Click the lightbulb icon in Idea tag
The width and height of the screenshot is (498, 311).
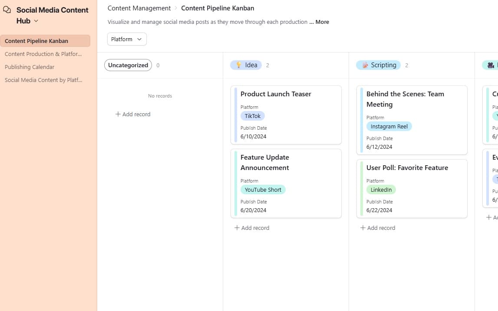tap(239, 65)
